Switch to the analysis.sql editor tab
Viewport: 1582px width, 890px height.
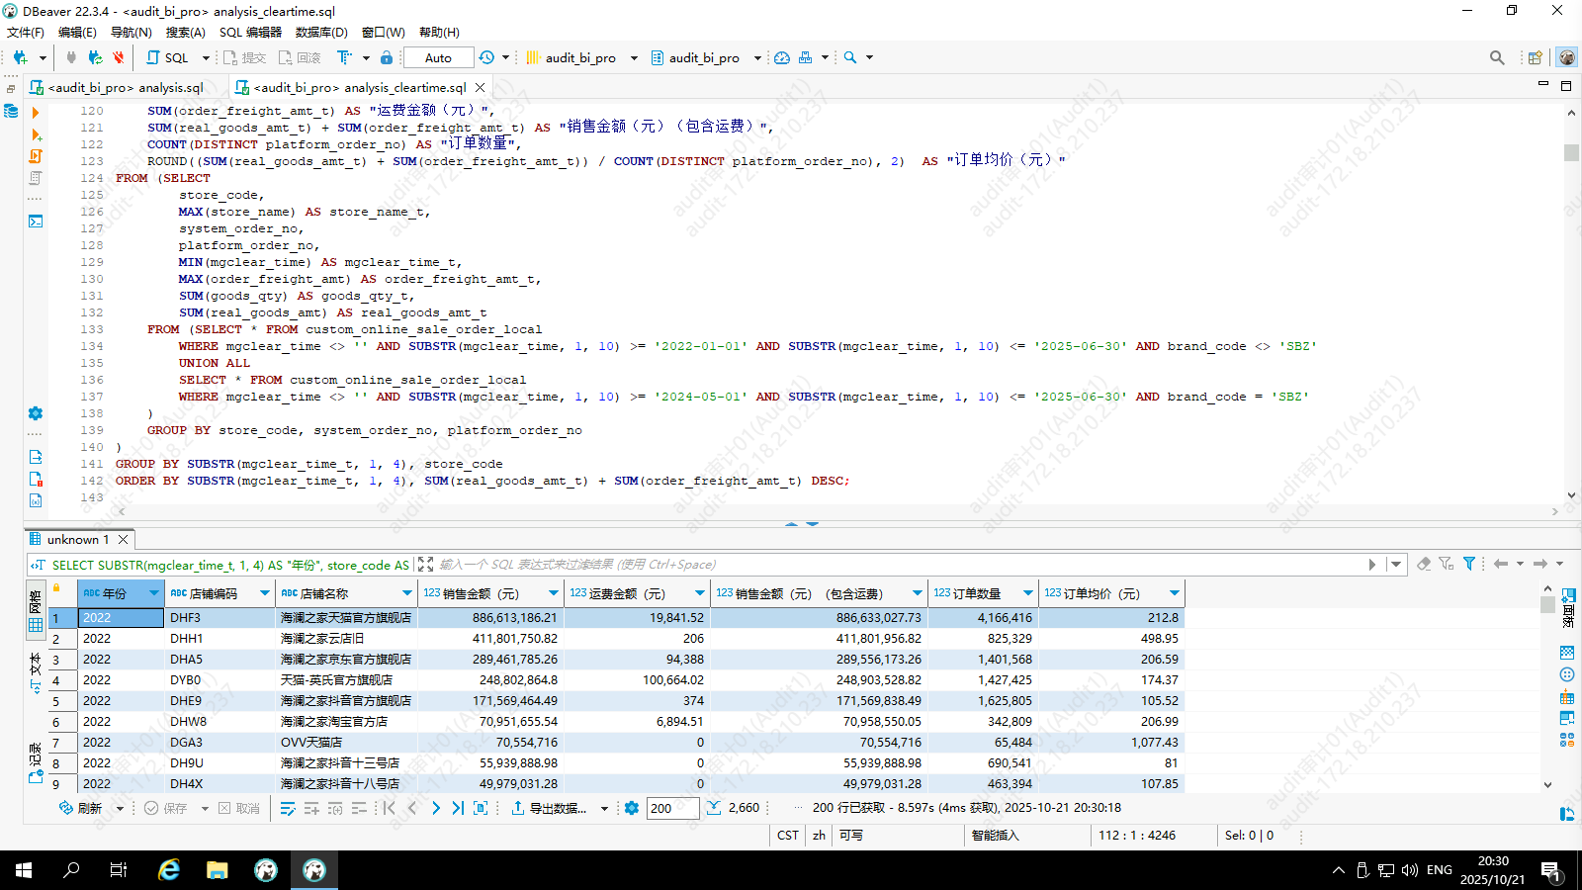tap(125, 87)
